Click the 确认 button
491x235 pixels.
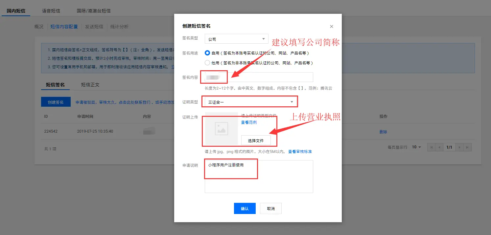(245, 209)
